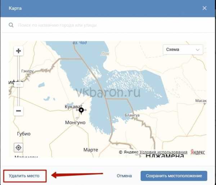The height and width of the screenshot is (185, 216).
Task: Click the Кукава label on map
Action: [x=73, y=106]
